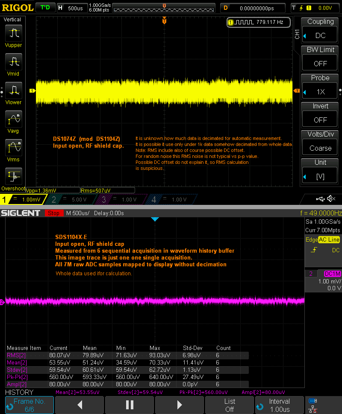Screen dimensions: 342x414
Task: Select the Vmid measurement icon
Action: [13, 61]
